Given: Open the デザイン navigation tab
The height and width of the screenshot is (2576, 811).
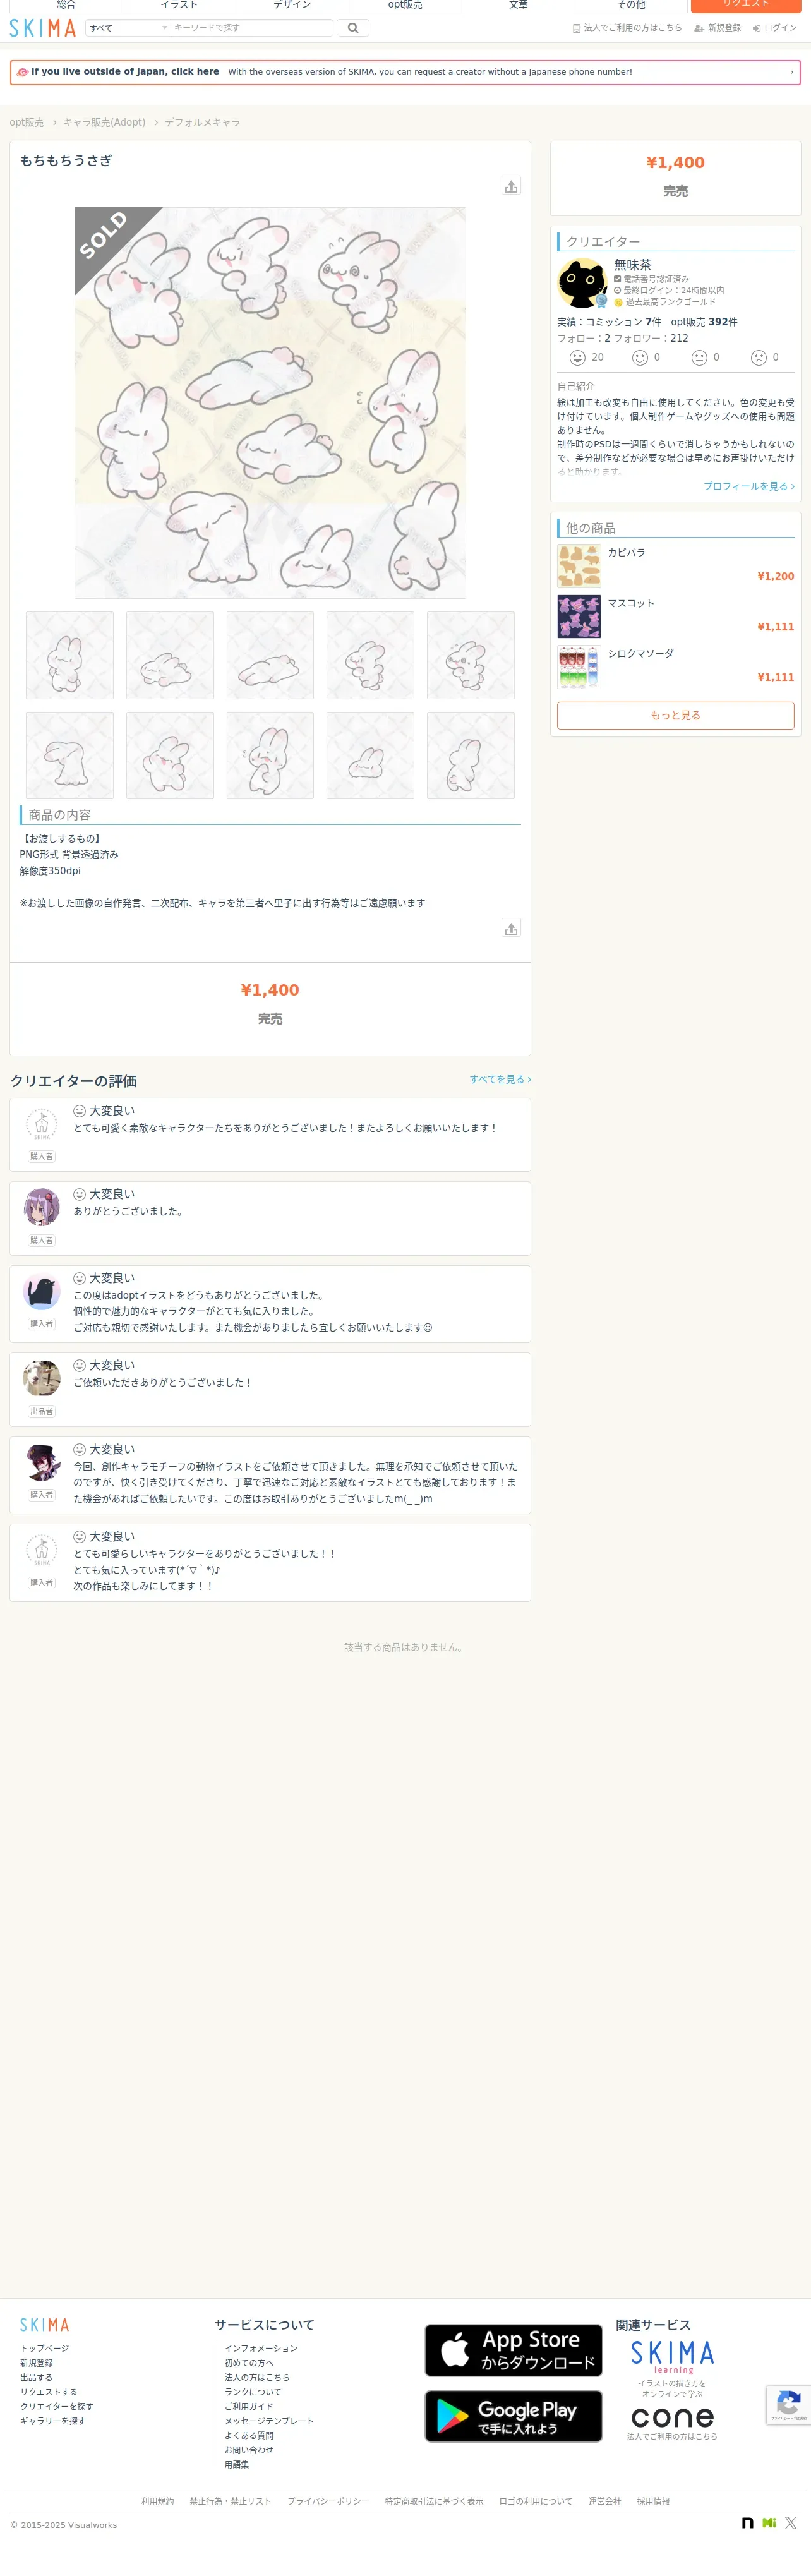Looking at the screenshot, I should [292, 6].
